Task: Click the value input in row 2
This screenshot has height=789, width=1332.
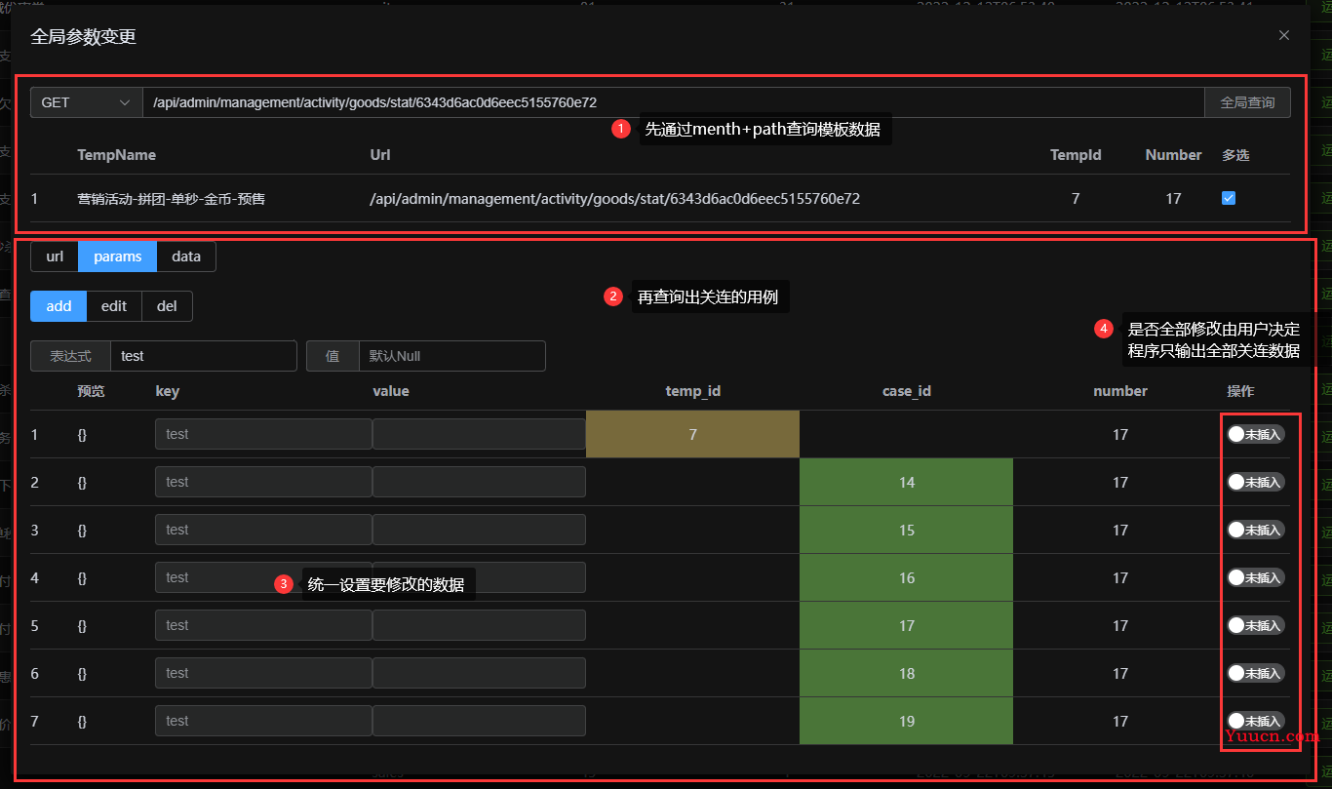Action: [479, 482]
